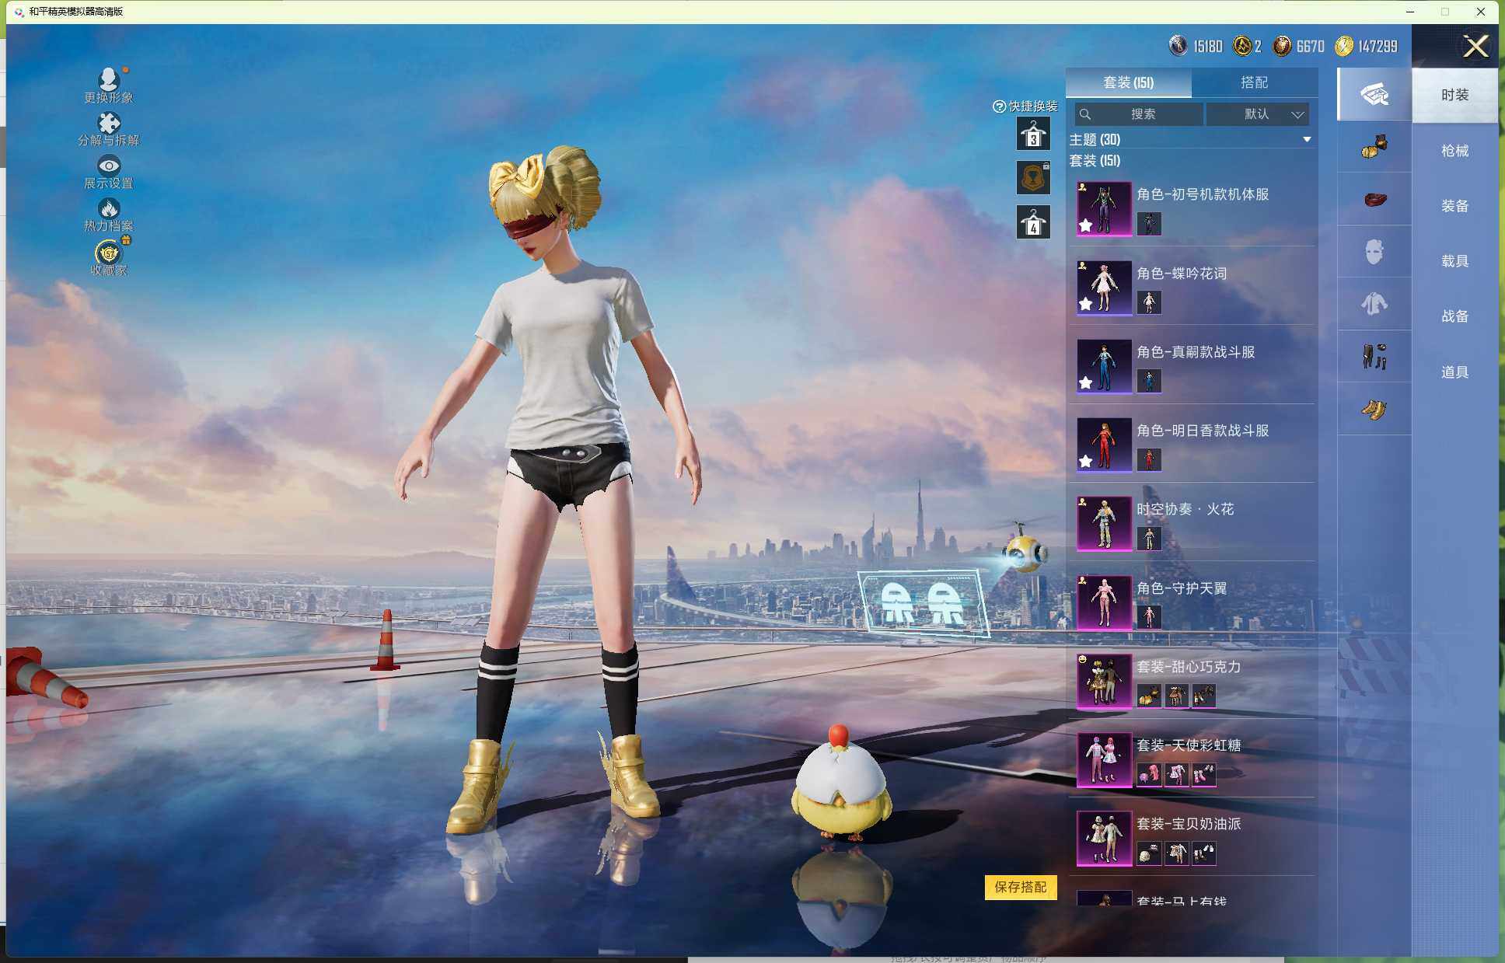Click the 搜索 search field
Screen dimensions: 1505x963
(1140, 114)
